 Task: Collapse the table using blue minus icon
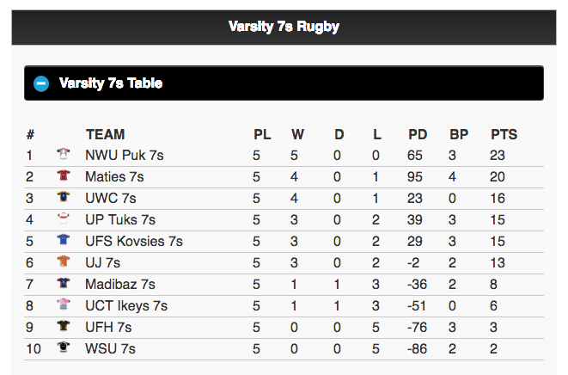pyautogui.click(x=41, y=83)
